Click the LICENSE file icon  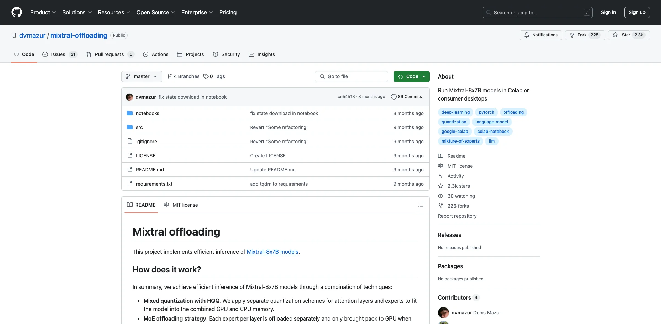tap(130, 156)
